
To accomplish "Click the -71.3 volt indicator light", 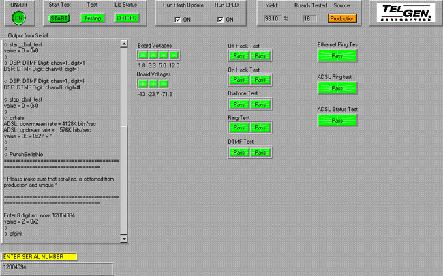I will (x=164, y=84).
